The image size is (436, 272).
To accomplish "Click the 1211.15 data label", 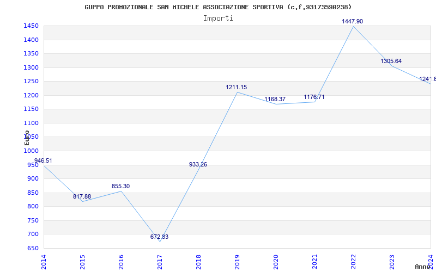I will 237,87.
